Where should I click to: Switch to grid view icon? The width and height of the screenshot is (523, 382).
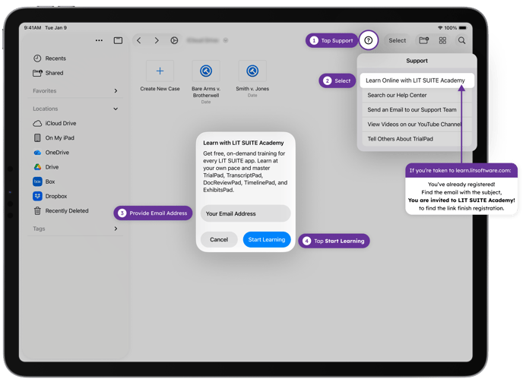point(442,40)
